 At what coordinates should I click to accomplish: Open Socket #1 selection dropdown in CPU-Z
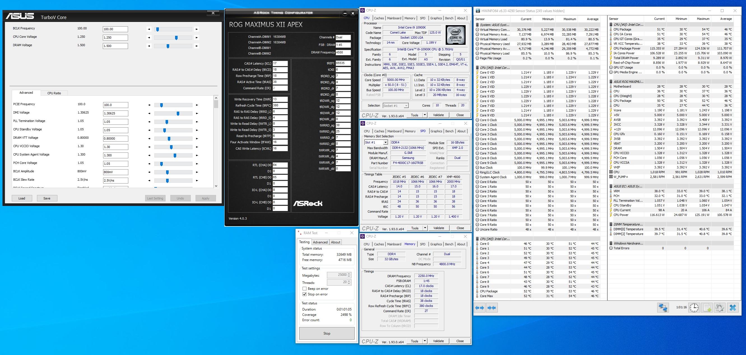coord(406,106)
